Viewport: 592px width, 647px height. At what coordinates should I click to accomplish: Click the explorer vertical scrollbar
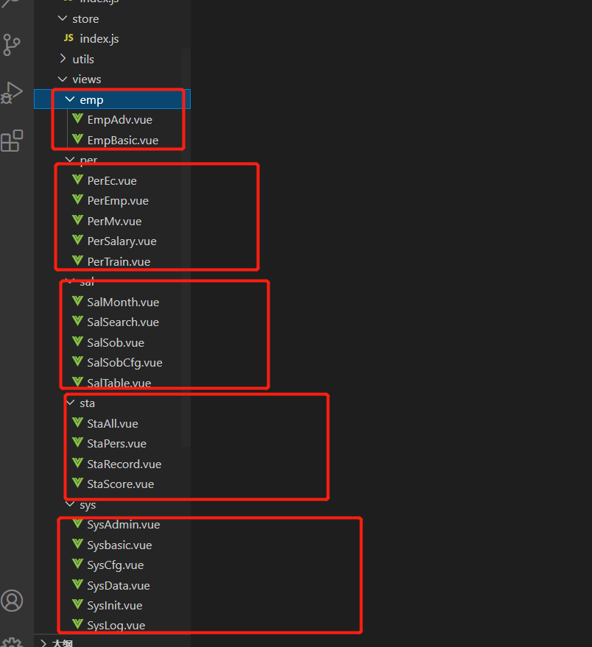pos(186,247)
